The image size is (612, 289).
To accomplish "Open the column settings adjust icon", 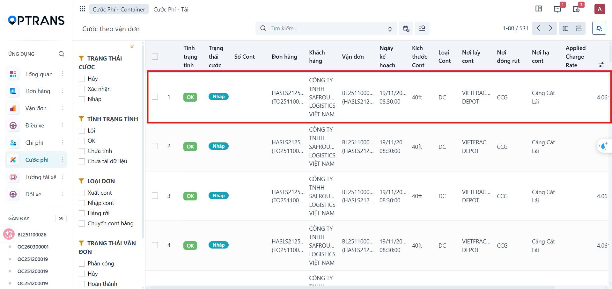I will click(x=601, y=65).
